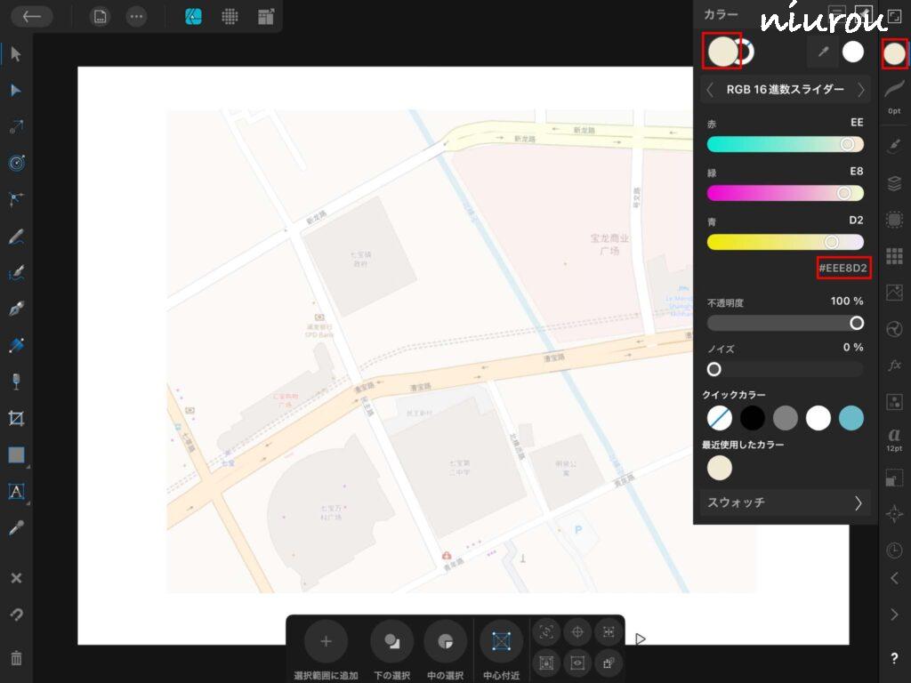Toggle 選択範囲に追加 add to selection
This screenshot has height=683, width=911.
coord(326,641)
